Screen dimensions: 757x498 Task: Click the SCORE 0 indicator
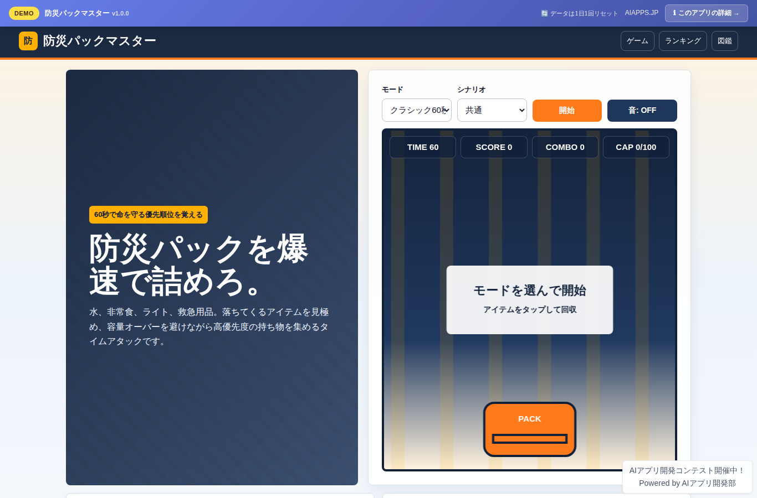tap(494, 147)
